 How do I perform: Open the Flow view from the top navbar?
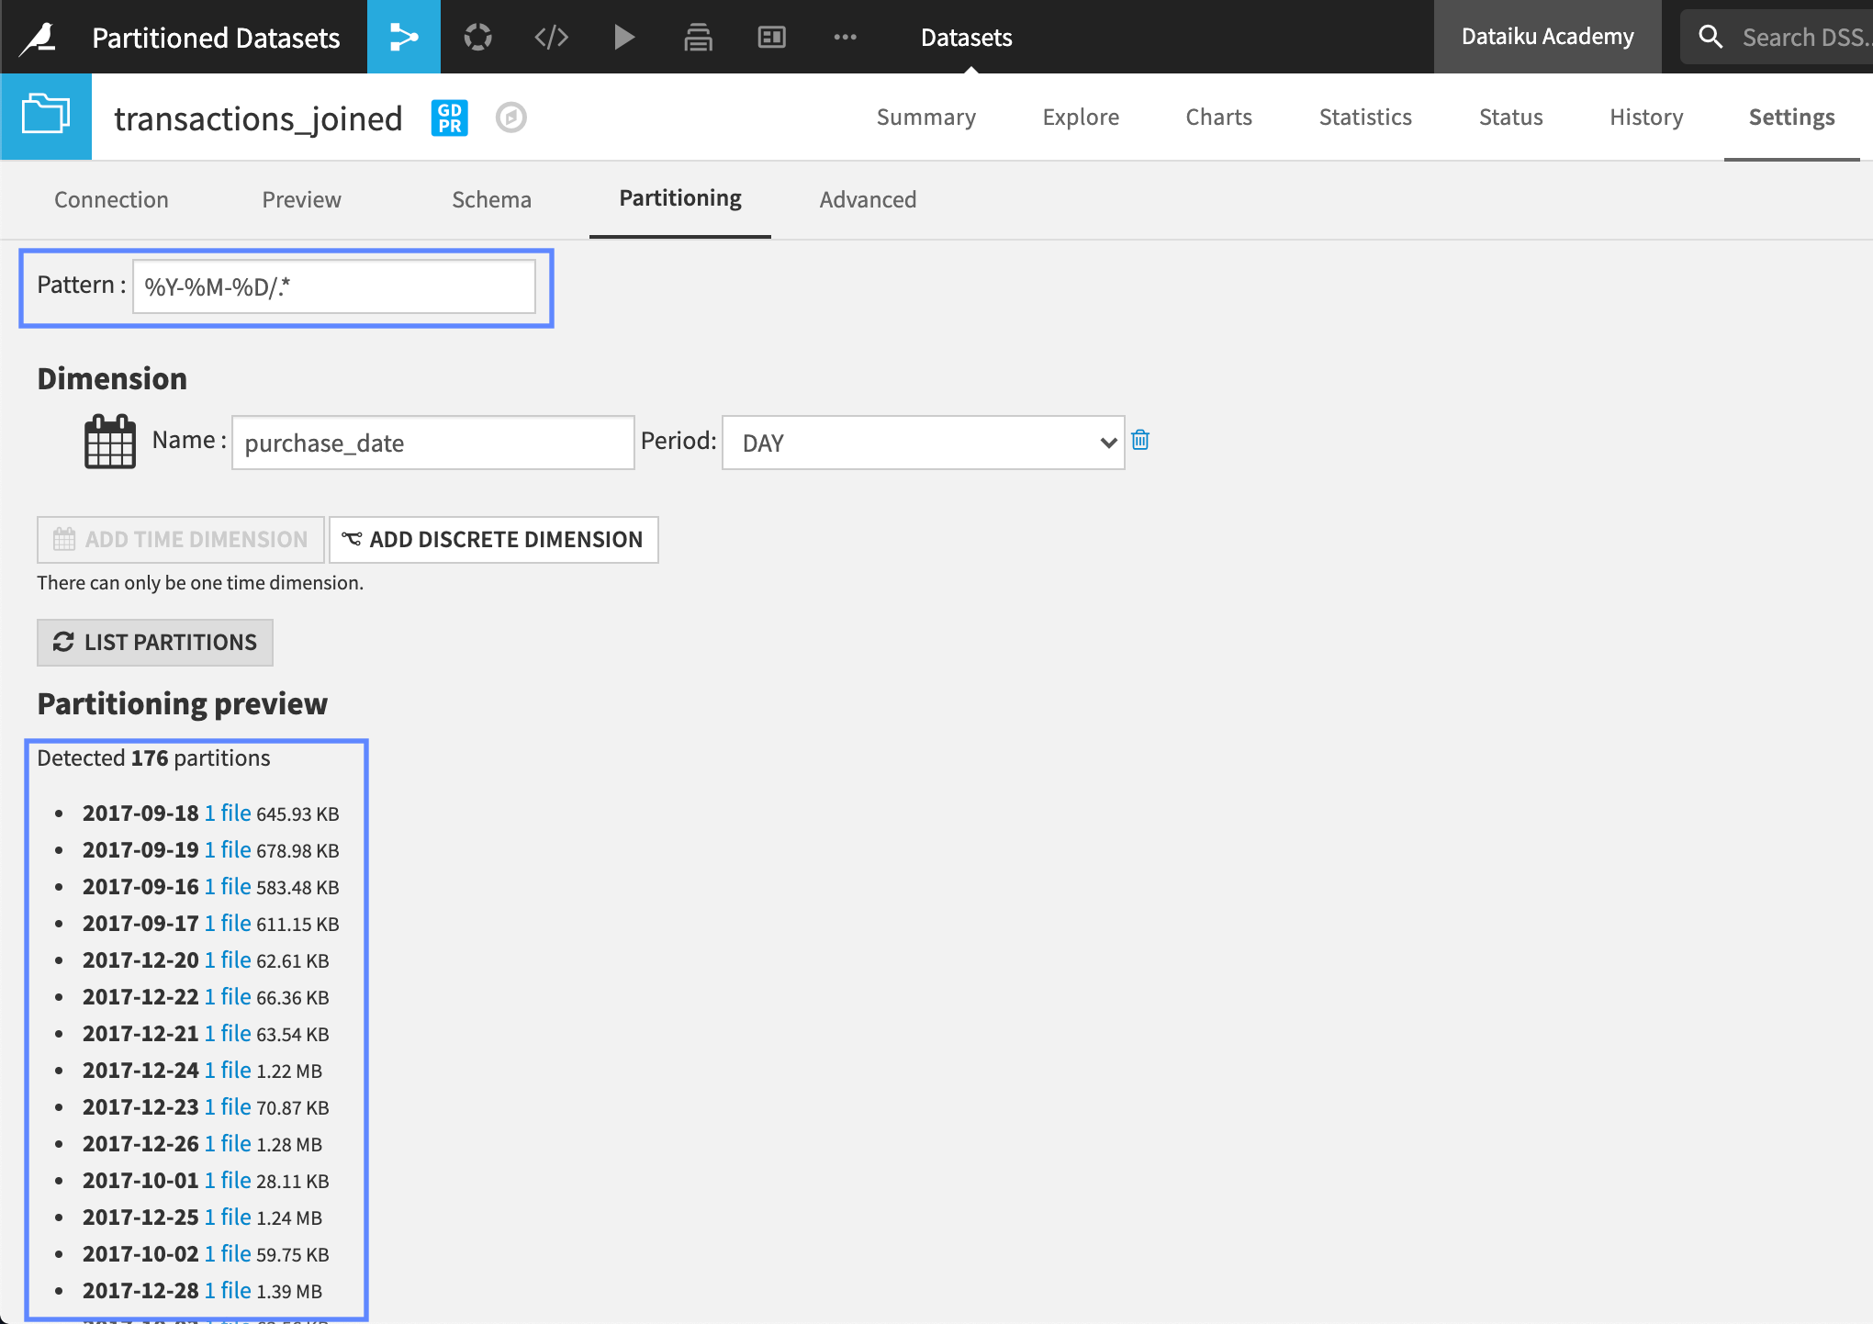404,37
